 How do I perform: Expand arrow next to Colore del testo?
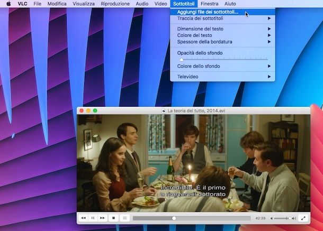tap(269, 35)
